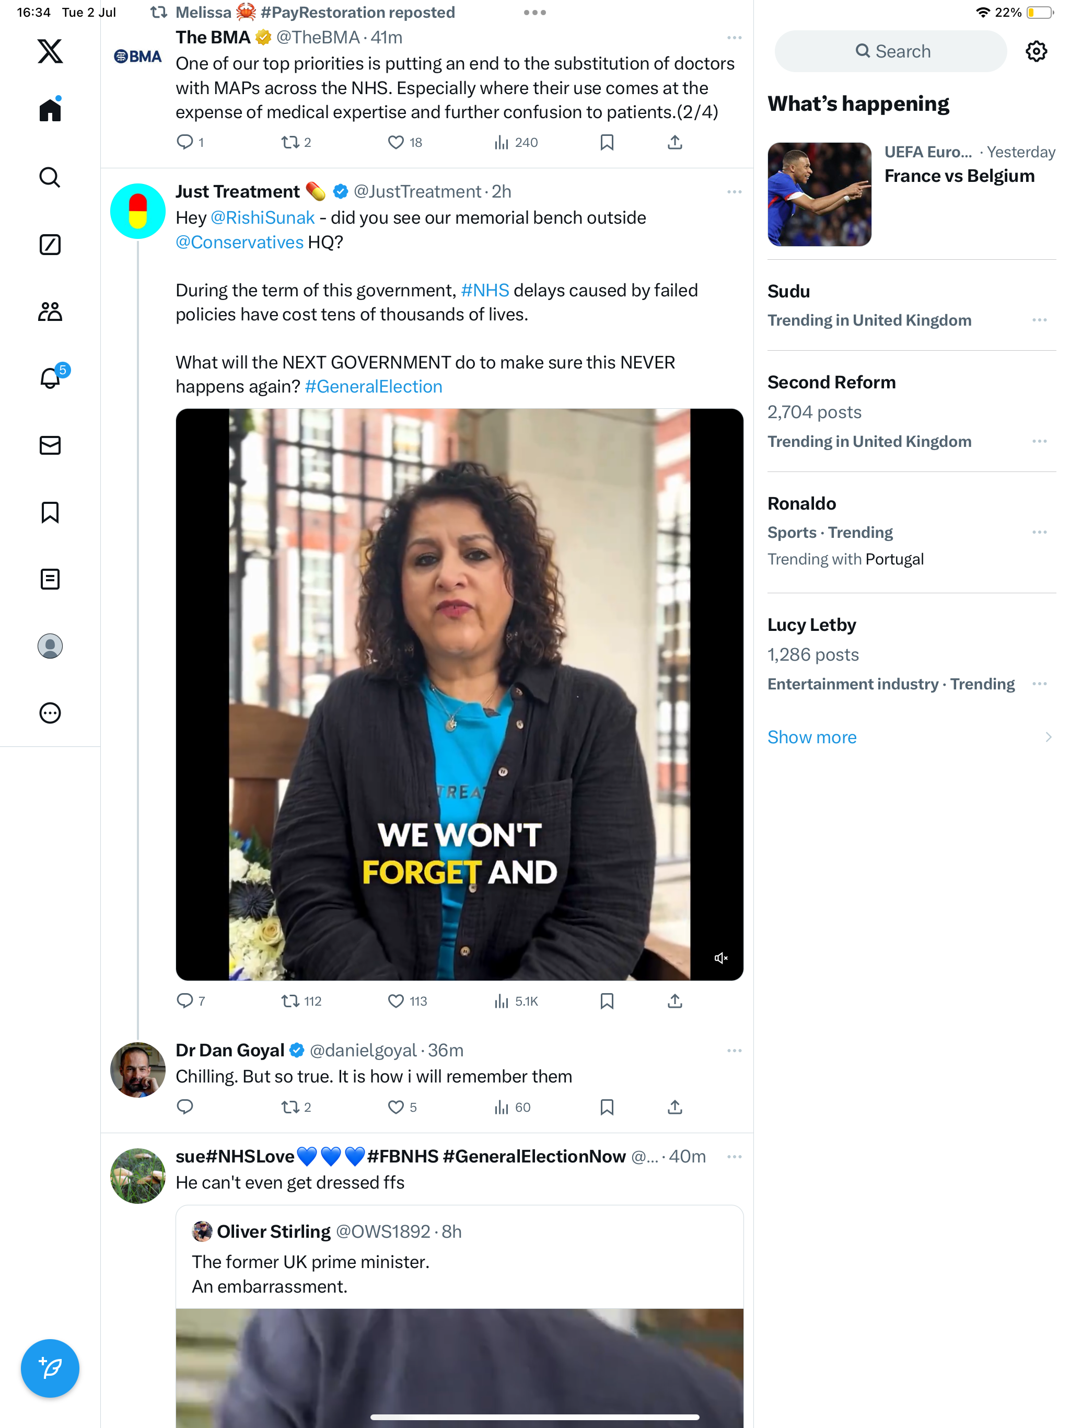Tap the compose post floating button
This screenshot has height=1428, width=1070.
pos(50,1367)
